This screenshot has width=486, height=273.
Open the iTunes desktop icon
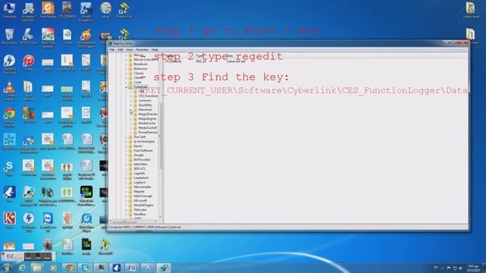(29, 63)
